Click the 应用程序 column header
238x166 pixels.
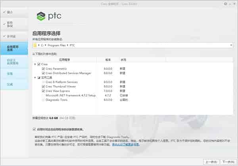click(x=65, y=60)
